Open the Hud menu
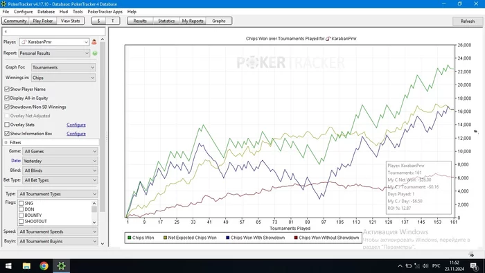The height and width of the screenshot is (273, 485). 64,12
